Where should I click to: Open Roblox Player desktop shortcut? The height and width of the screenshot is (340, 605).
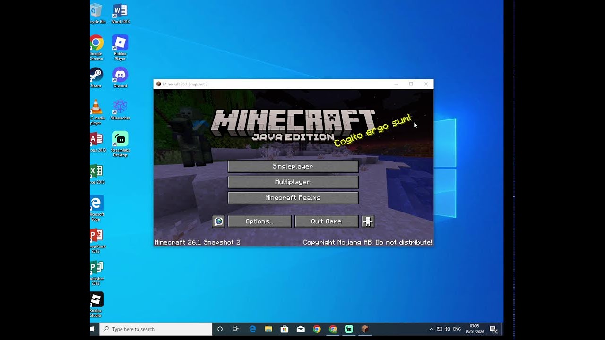point(120,48)
